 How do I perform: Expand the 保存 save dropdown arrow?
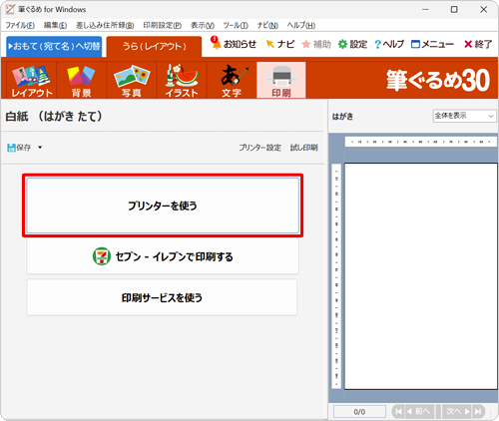point(40,148)
